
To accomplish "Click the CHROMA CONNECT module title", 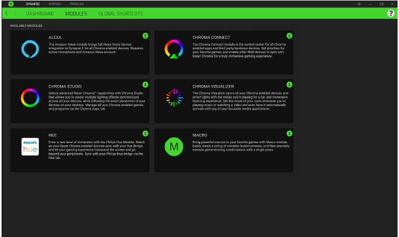I will [211, 37].
